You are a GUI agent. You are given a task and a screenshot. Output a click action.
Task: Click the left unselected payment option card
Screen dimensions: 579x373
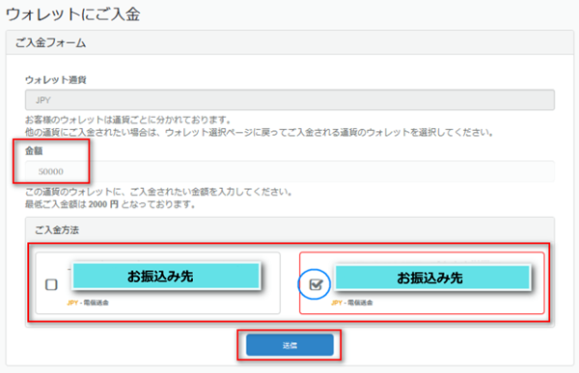[157, 283]
